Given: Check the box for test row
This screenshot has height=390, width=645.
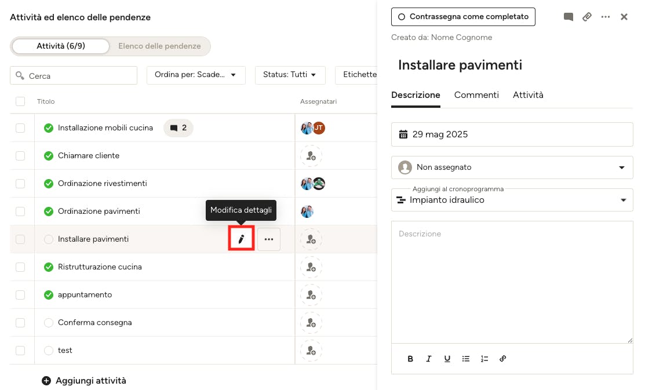Looking at the screenshot, I should coord(20,351).
